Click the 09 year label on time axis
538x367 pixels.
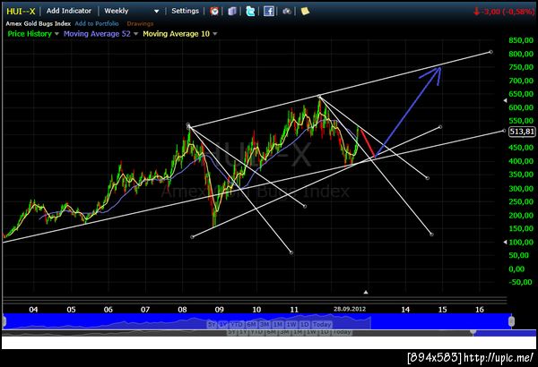(x=220, y=310)
